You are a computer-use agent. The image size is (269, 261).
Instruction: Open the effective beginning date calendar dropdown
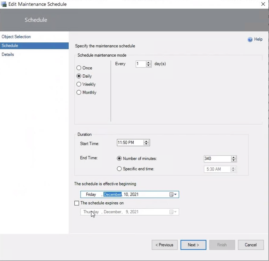coord(173,194)
